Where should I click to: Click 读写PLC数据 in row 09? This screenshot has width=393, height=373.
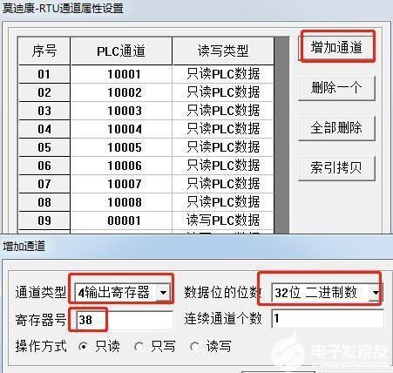(223, 220)
